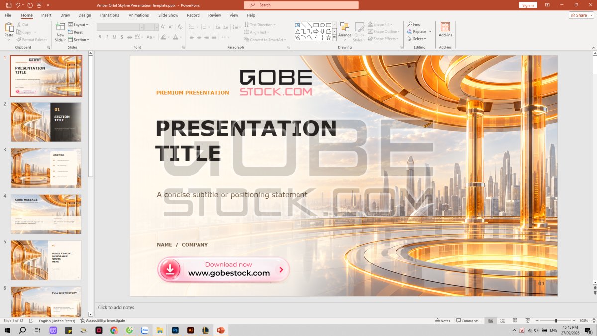Viewport: 597px width, 336px height.
Task: Click the Search box in title bar
Action: (x=301, y=5)
